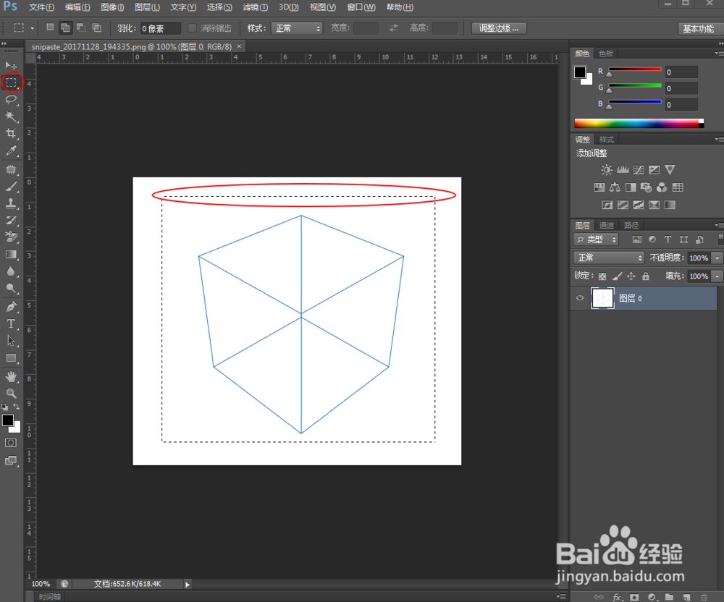
Task: Select the Magic Wand tool
Action: (x=11, y=116)
